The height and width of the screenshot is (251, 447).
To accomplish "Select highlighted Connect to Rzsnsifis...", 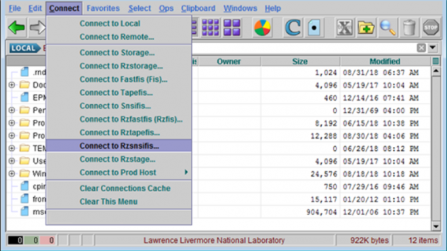I will [x=119, y=145].
